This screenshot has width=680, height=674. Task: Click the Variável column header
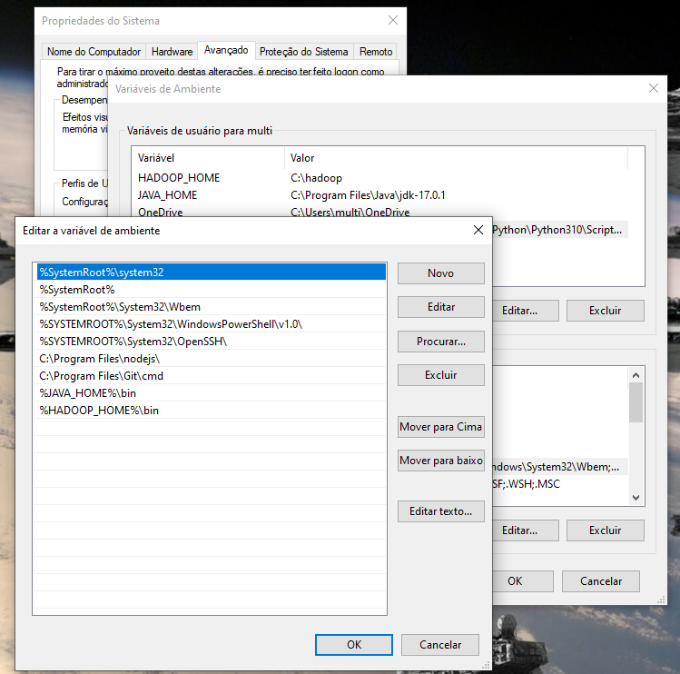click(x=209, y=158)
